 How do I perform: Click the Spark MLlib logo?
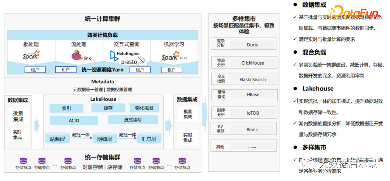174,56
